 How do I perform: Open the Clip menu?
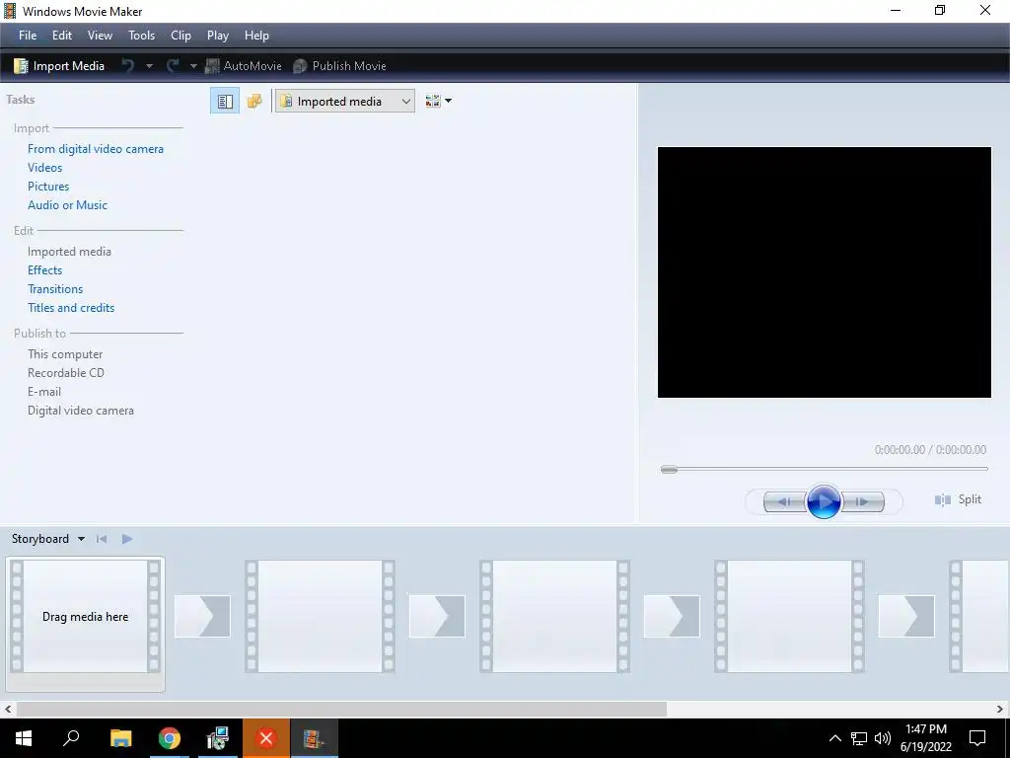(x=180, y=36)
